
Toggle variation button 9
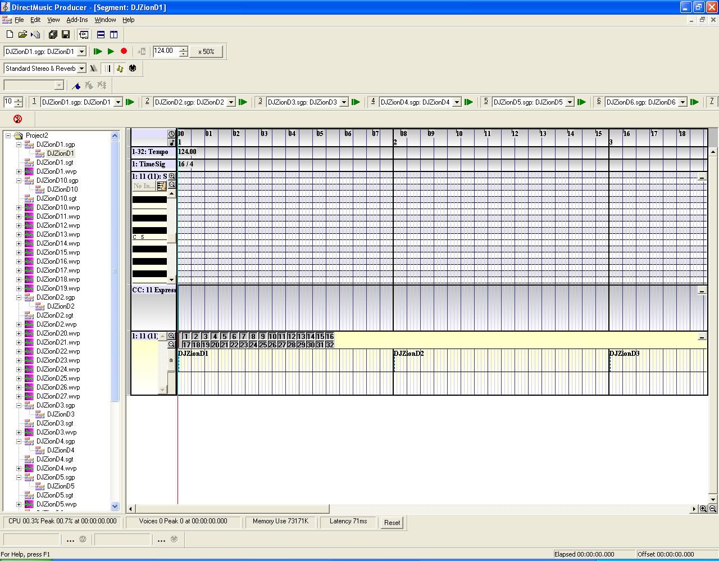click(x=262, y=336)
